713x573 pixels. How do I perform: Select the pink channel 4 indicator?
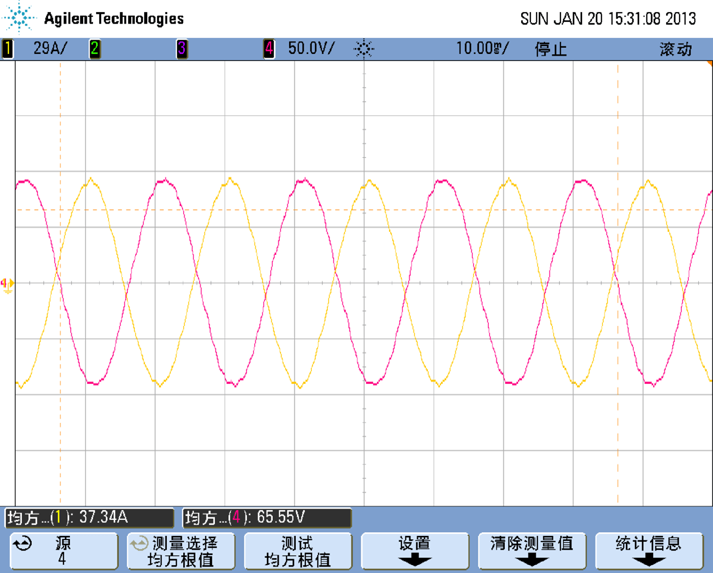[269, 49]
